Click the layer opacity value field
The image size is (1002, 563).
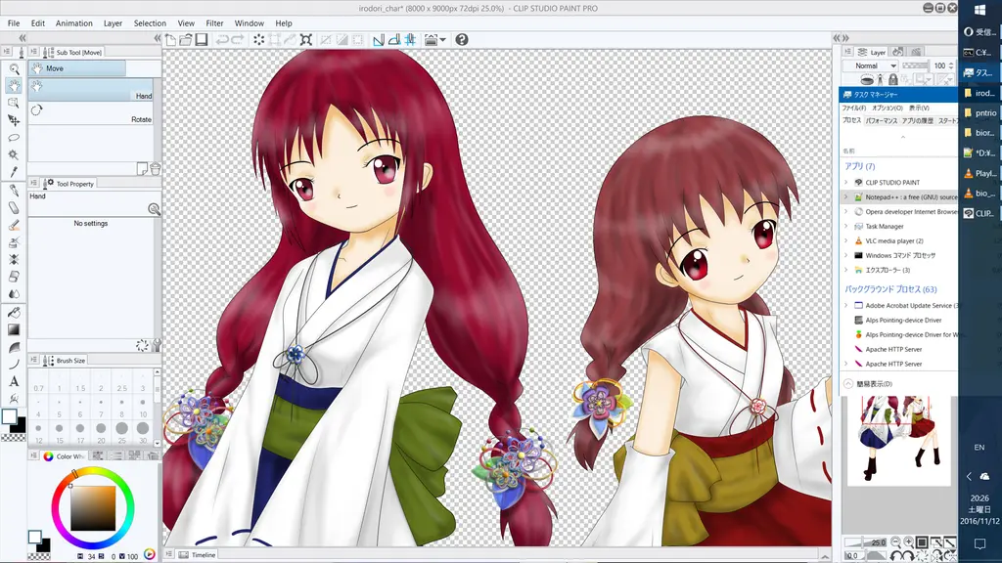[940, 65]
